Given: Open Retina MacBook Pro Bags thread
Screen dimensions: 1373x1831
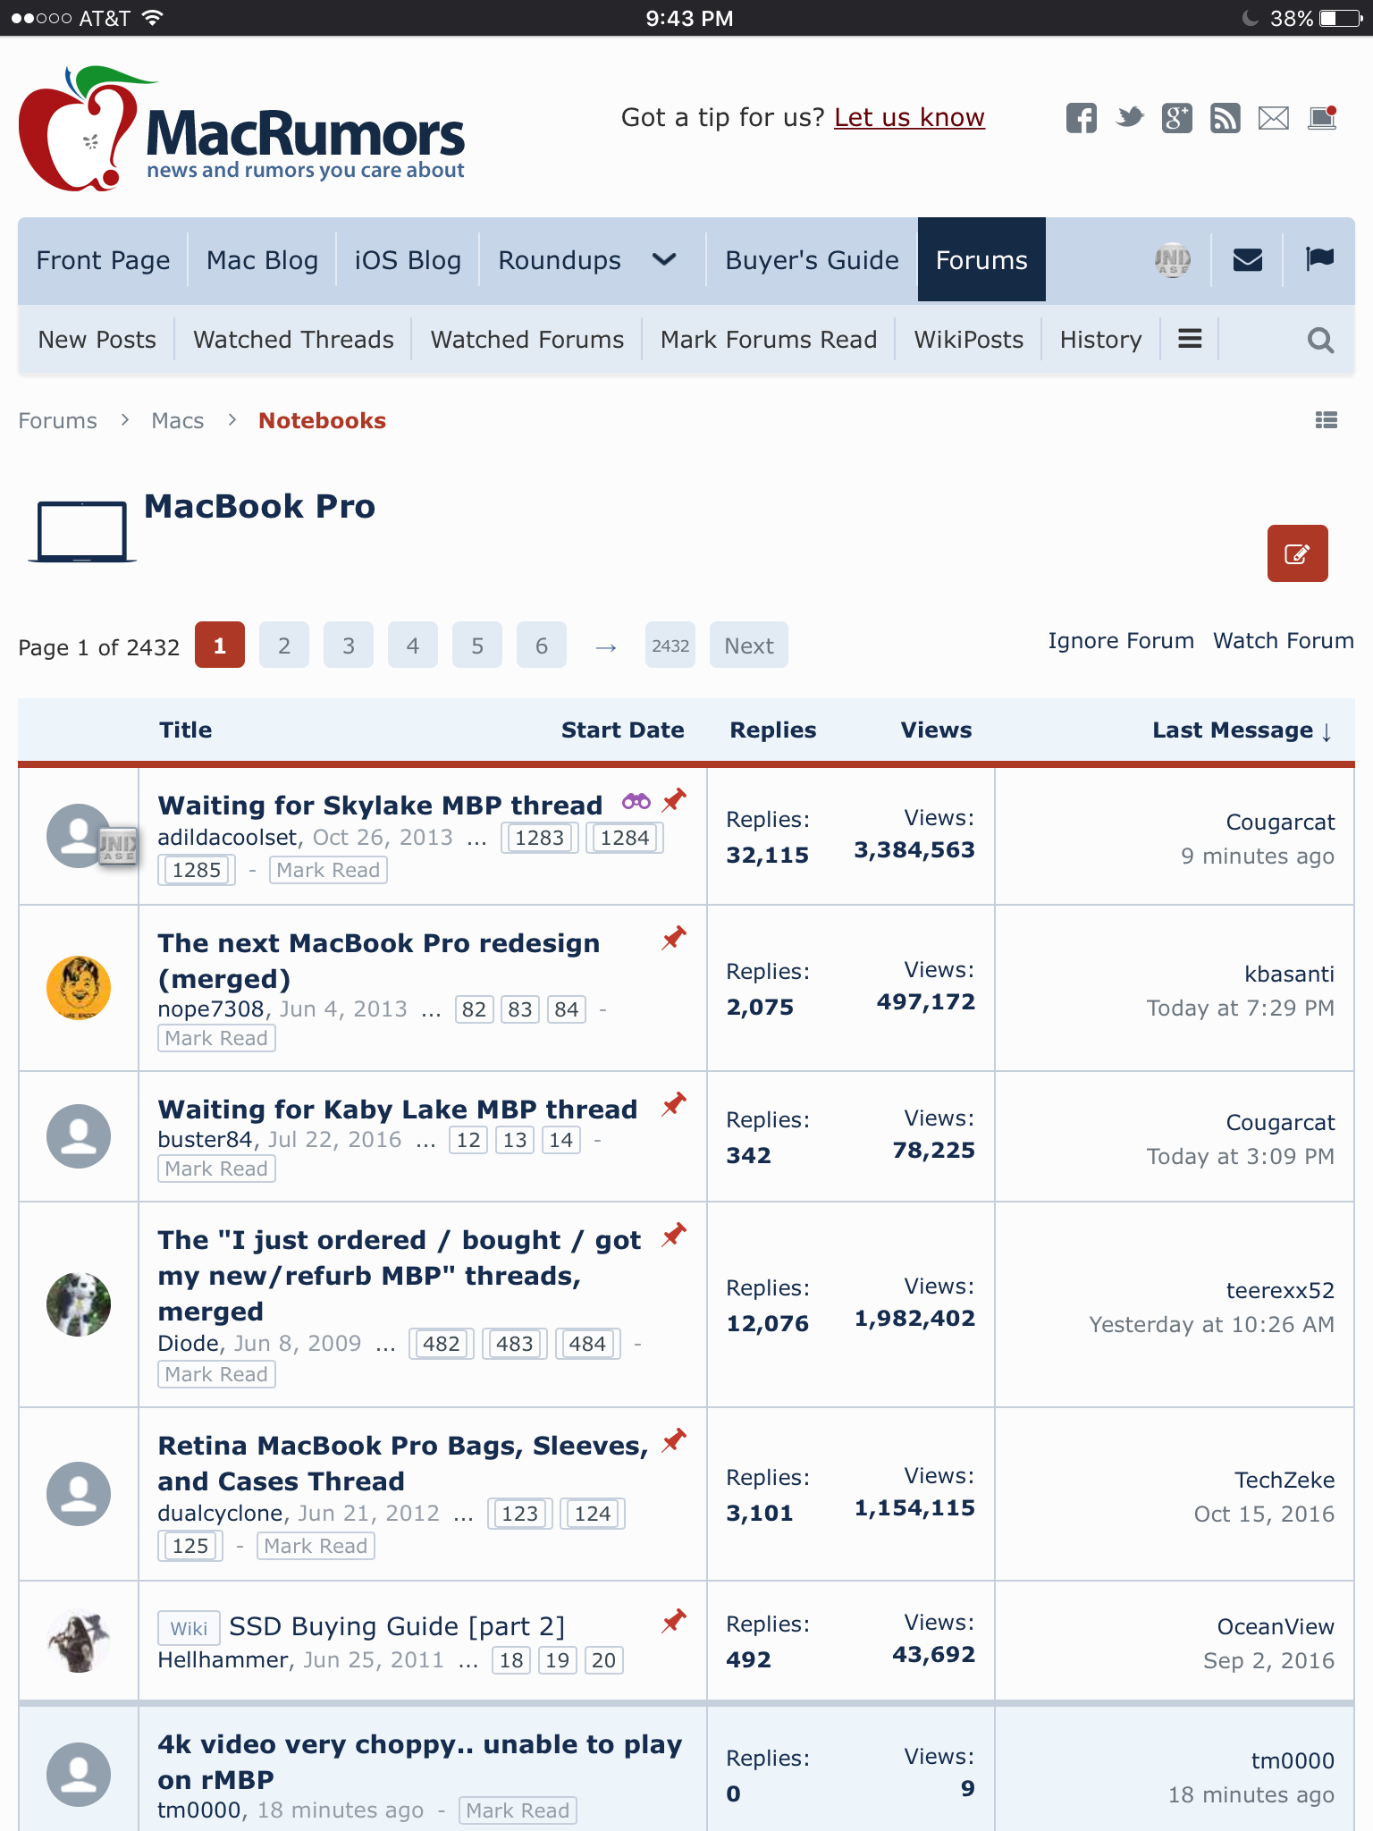Looking at the screenshot, I should pos(403,1464).
